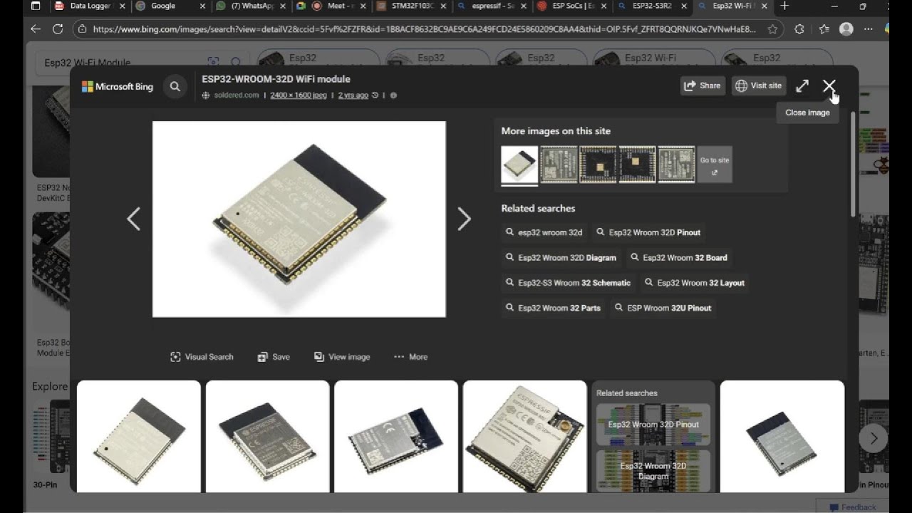Open the browser extensions icon
The image size is (912, 513).
799,29
